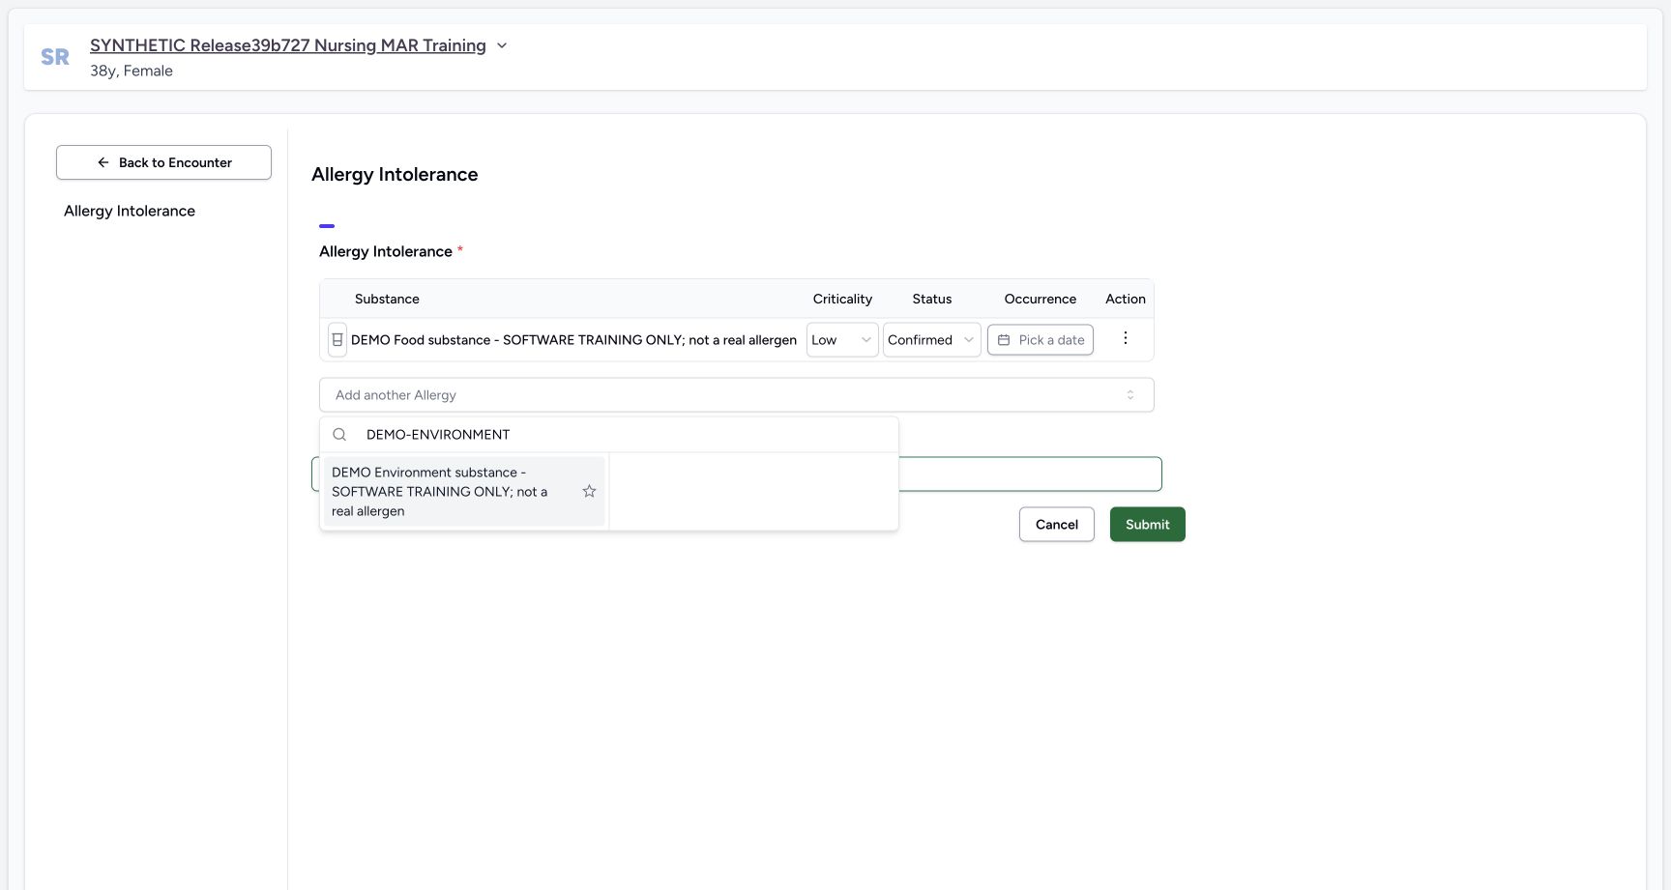1671x890 pixels.
Task: Open the Confirmed status dropdown
Action: pos(932,340)
